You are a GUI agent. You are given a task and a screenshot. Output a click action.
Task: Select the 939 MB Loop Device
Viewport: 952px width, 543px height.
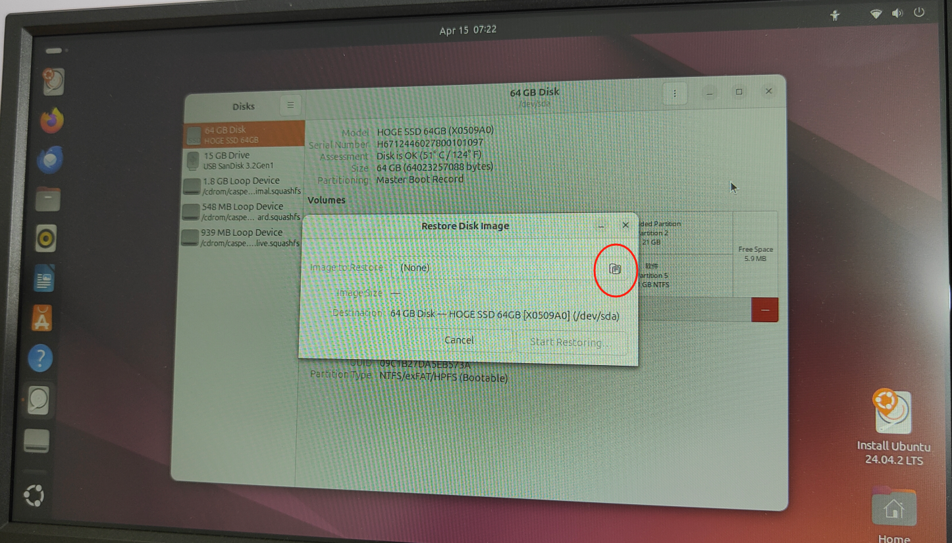[x=243, y=237]
